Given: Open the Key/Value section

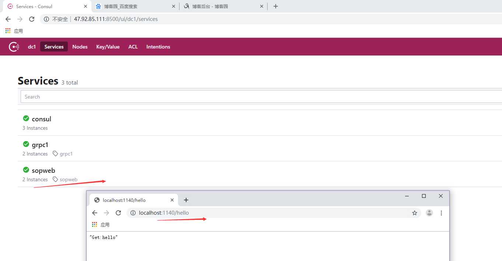Looking at the screenshot, I should tap(108, 47).
